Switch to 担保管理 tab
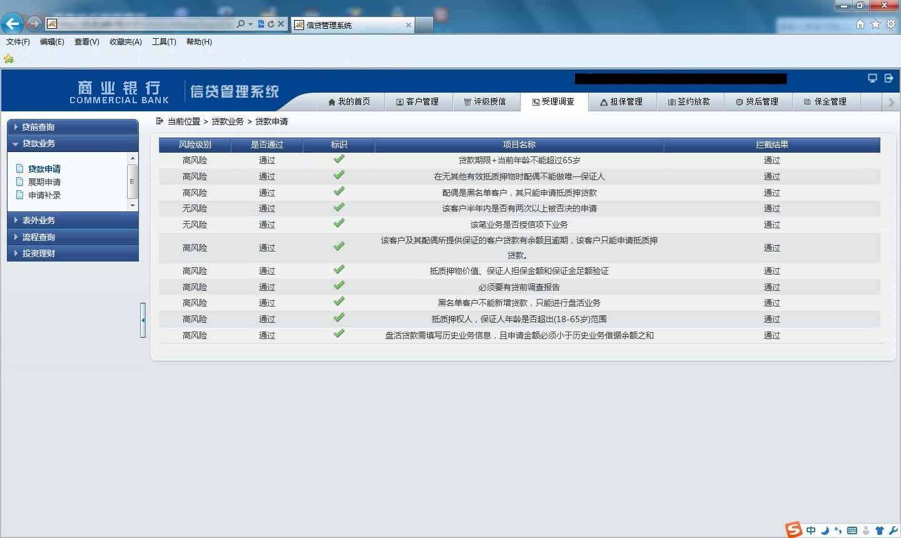Viewport: 901px width, 538px height. pyautogui.click(x=622, y=101)
